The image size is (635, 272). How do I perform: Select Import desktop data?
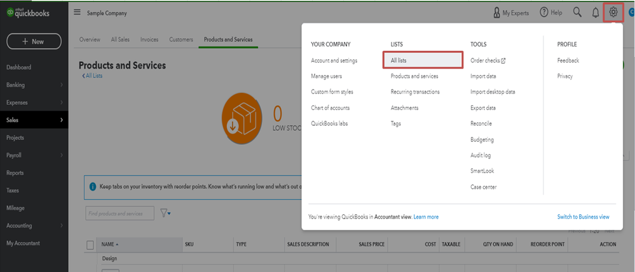coord(493,92)
